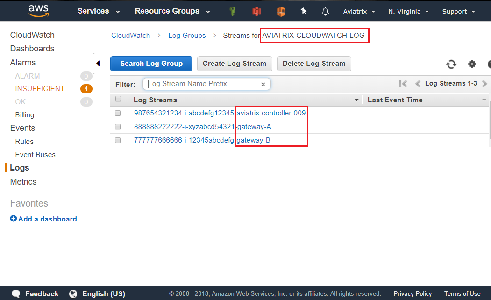This screenshot has width=491, height=300.
Task: Open Feedback via the speech bubble icon
Action: pos(16,293)
